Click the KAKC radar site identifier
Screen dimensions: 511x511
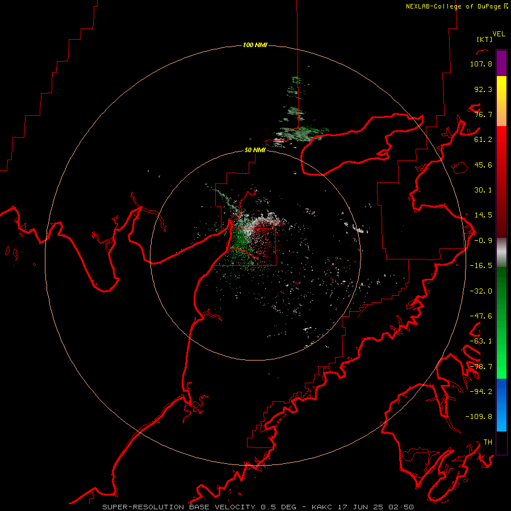pos(322,507)
